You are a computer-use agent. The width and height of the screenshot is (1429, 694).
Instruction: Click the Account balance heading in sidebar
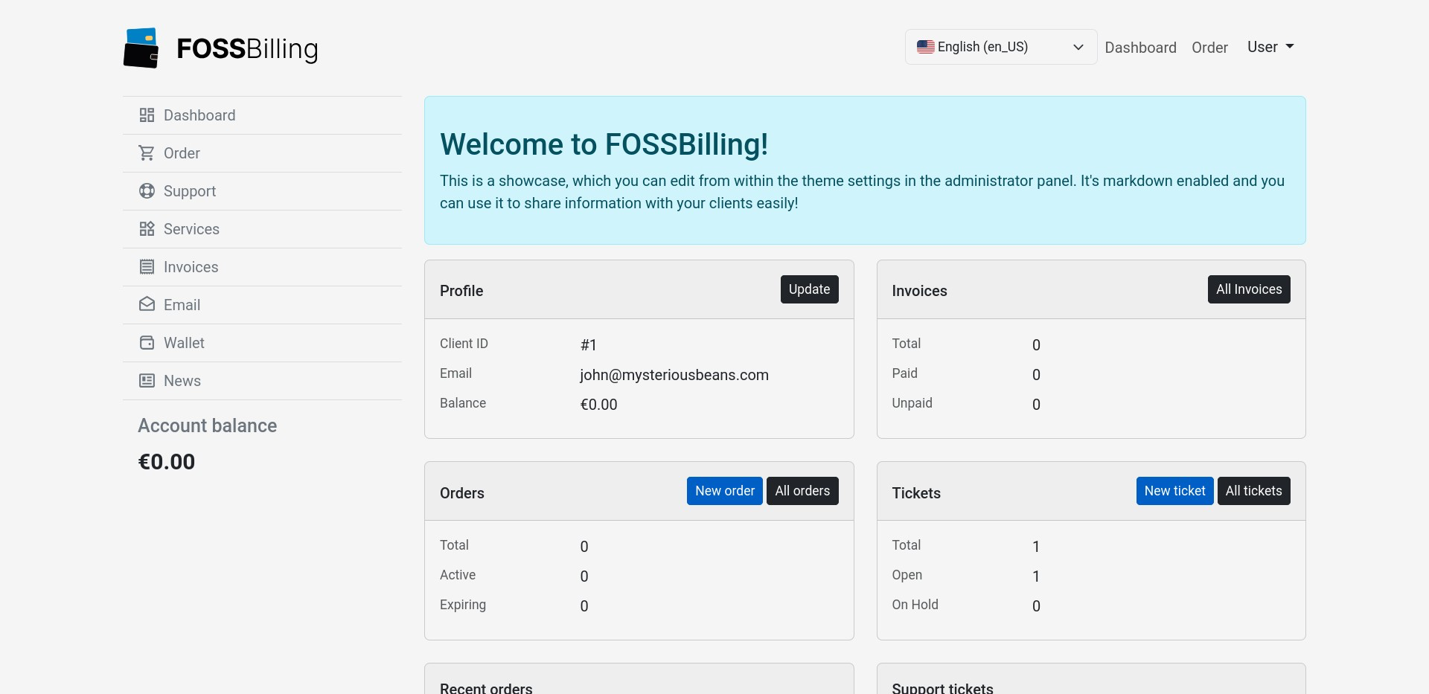coord(208,425)
